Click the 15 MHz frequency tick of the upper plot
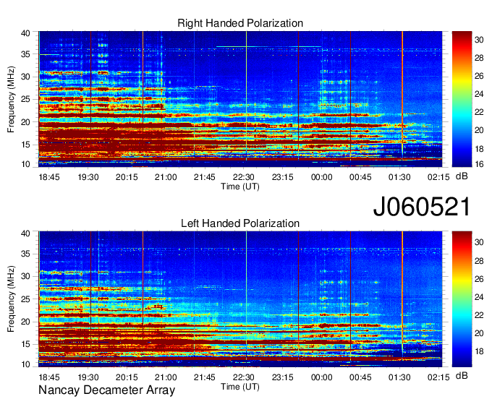 coord(26,145)
